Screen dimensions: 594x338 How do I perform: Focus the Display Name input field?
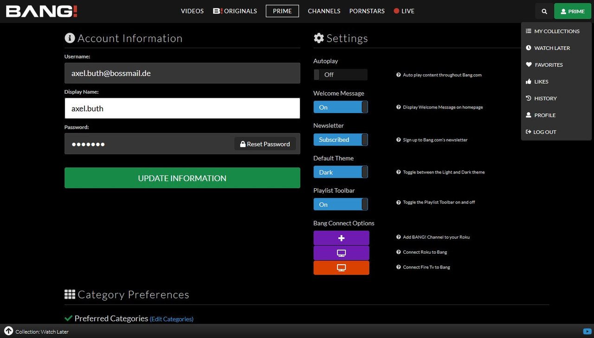tap(182, 108)
